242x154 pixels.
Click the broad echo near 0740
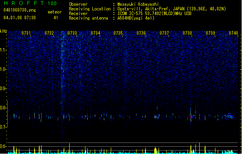coord(230,116)
